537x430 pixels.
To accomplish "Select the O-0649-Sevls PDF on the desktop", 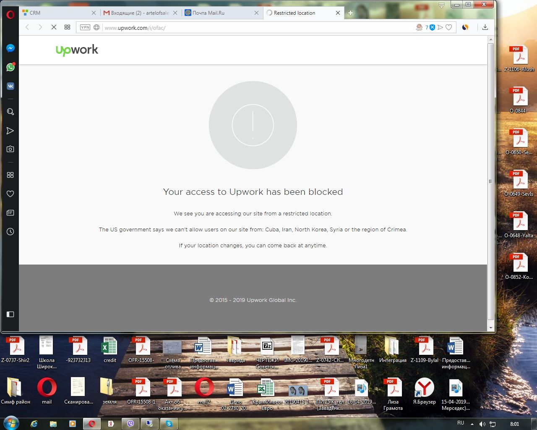I will coord(519,183).
